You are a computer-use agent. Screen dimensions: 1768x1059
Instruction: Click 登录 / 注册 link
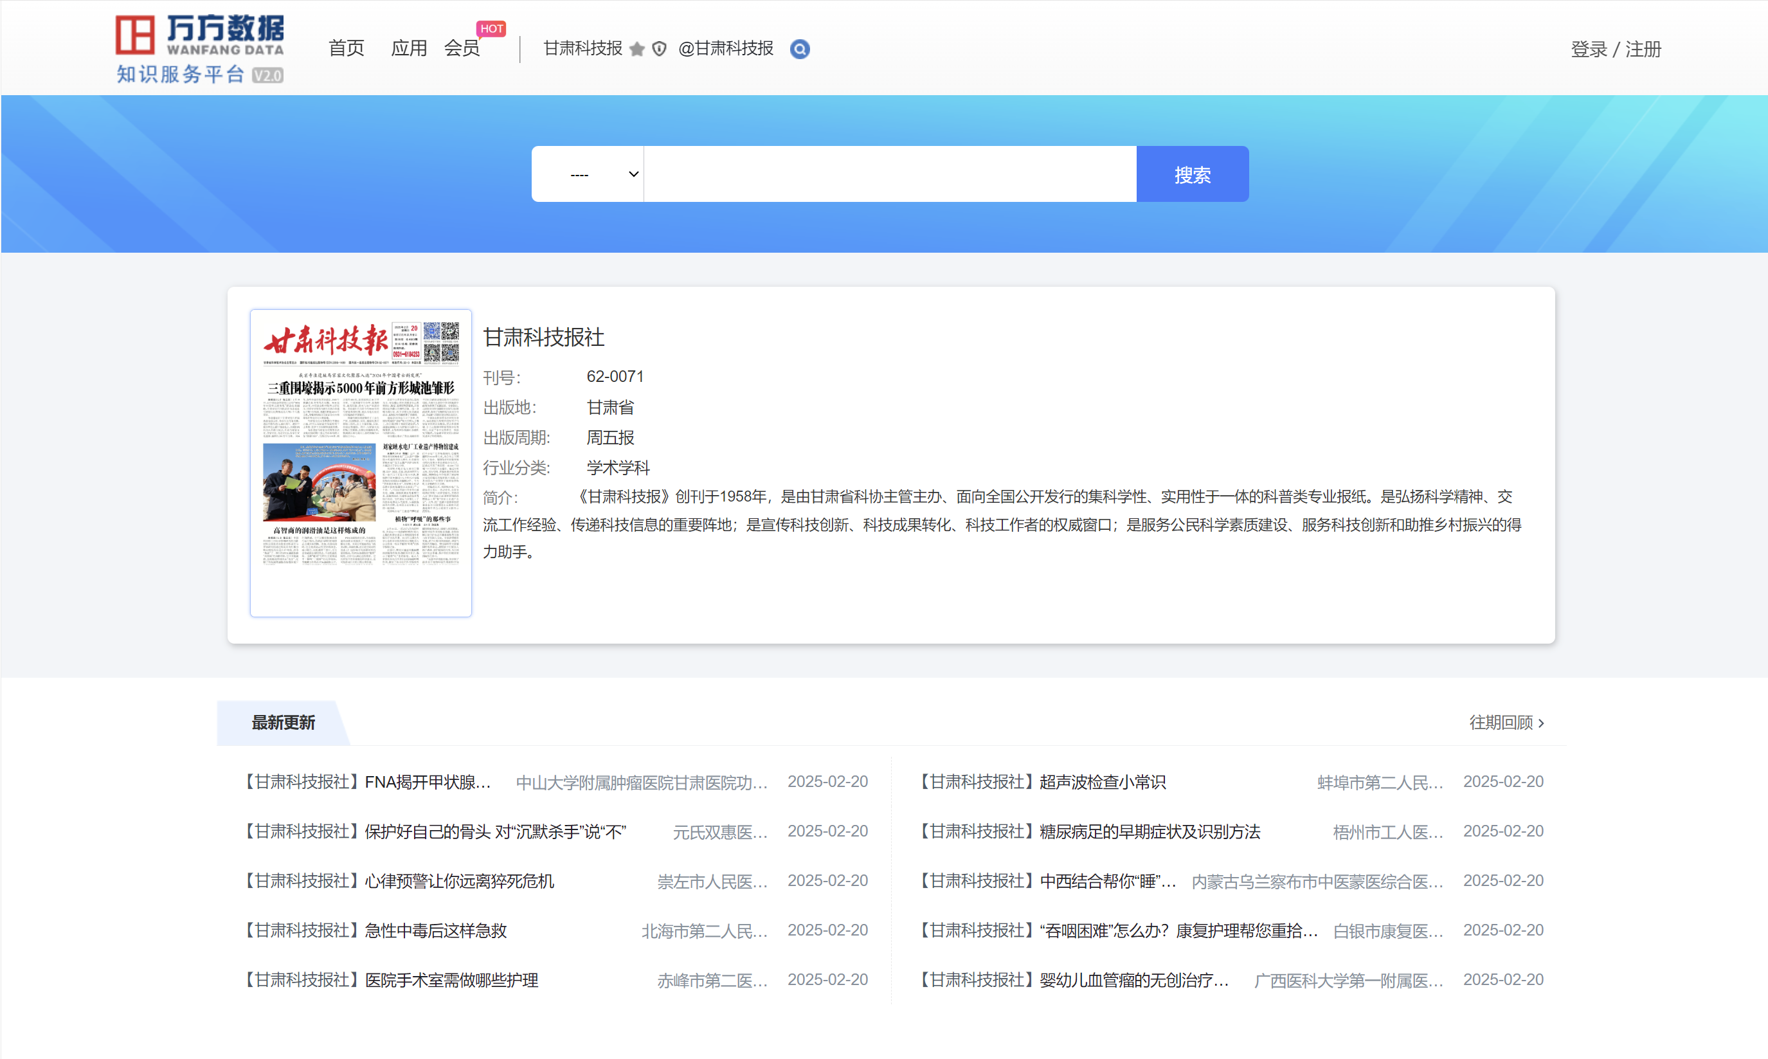(1616, 50)
